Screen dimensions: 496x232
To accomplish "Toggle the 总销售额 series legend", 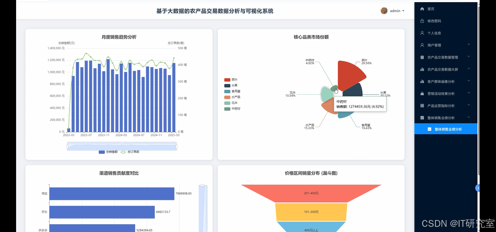I will (108, 152).
